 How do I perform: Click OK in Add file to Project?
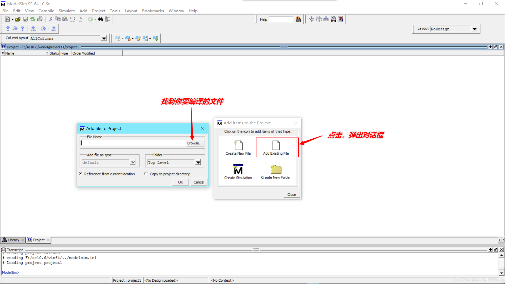(x=180, y=182)
